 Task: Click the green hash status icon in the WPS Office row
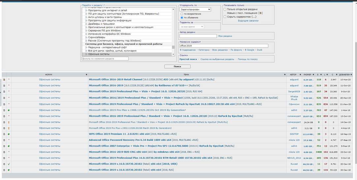point(9,134)
